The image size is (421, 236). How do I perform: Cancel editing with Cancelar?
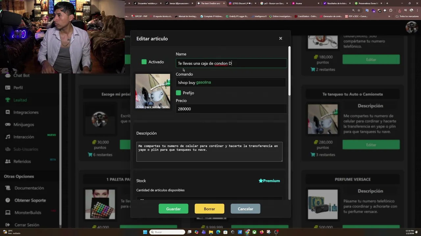(x=245, y=209)
